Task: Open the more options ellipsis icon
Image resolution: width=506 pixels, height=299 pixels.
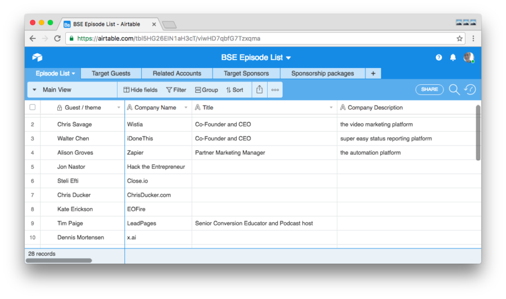Action: tap(275, 90)
